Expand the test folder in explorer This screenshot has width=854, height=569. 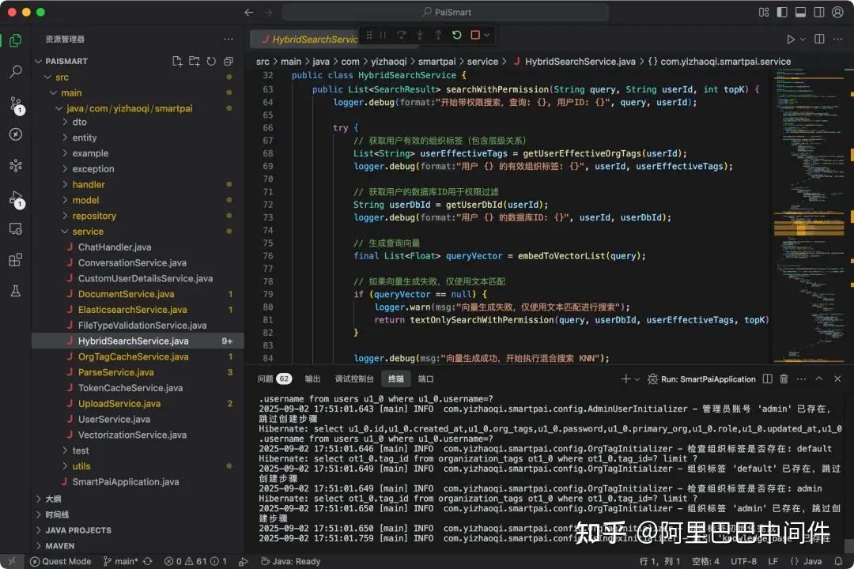pos(79,450)
